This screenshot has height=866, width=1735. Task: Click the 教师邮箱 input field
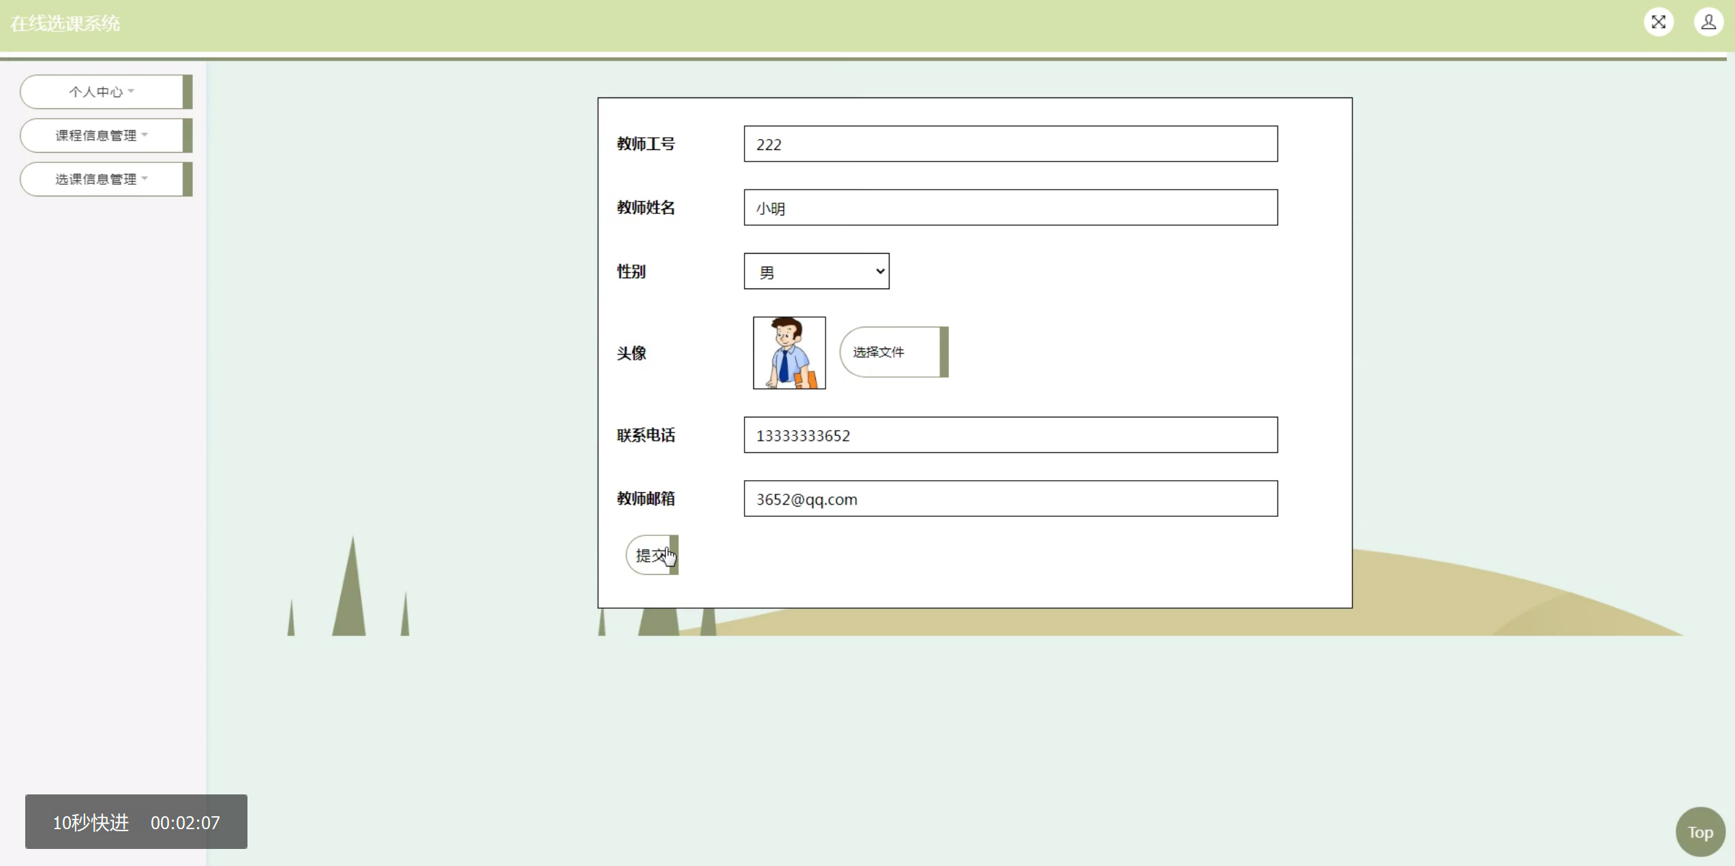pos(1010,498)
